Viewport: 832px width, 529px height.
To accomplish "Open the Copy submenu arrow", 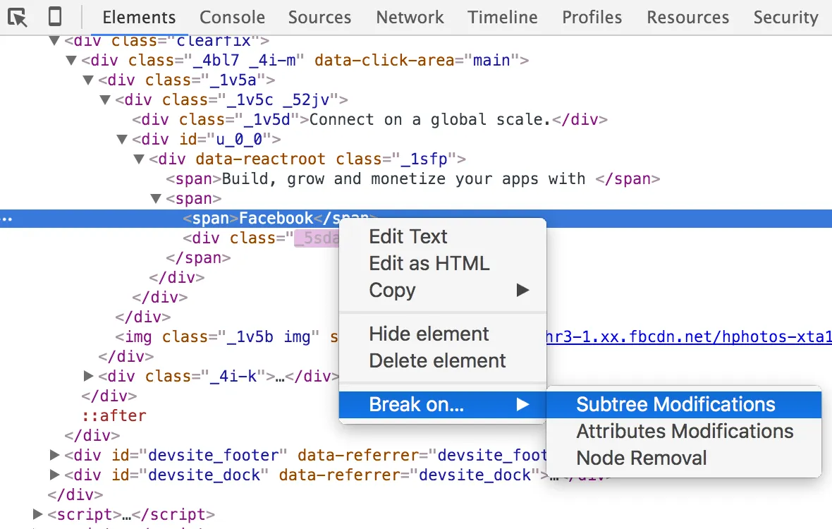I will tap(522, 290).
